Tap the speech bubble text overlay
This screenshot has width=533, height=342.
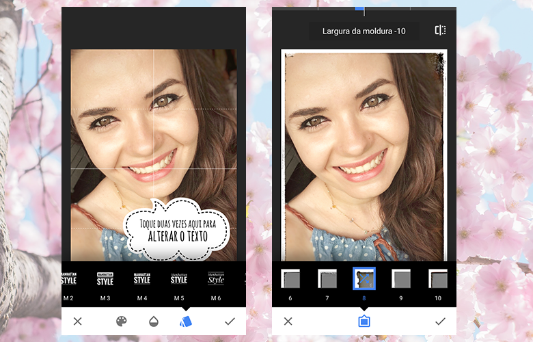tap(176, 230)
